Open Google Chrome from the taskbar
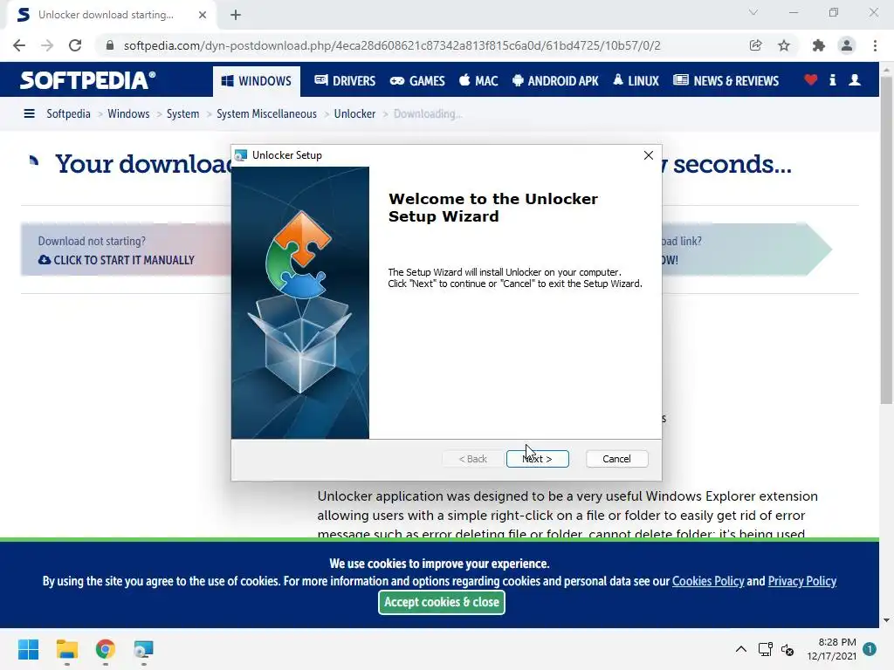Screen dimensions: 894x670 pyautogui.click(x=106, y=649)
